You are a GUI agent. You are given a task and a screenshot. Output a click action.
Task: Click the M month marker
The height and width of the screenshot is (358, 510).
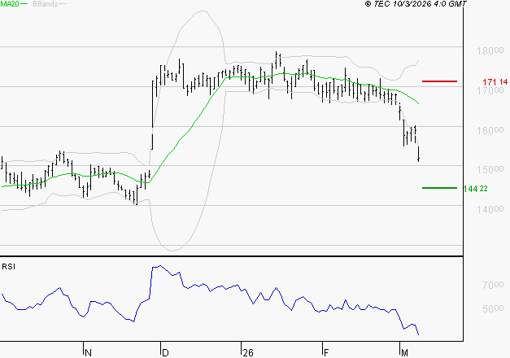point(404,353)
